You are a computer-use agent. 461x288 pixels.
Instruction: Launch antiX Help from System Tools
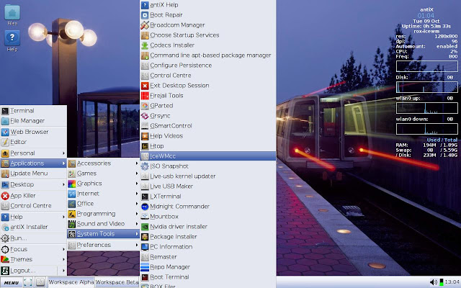[208, 5]
